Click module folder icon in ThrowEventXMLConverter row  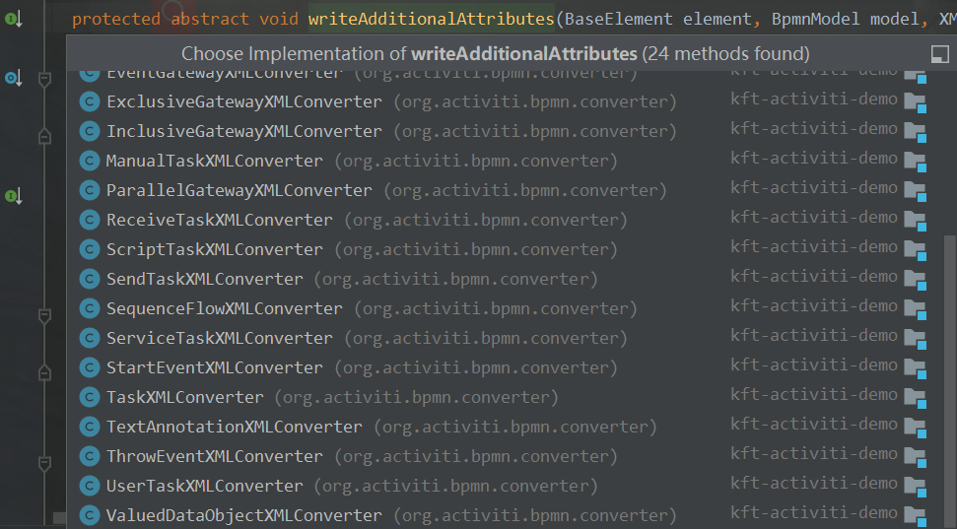916,458
